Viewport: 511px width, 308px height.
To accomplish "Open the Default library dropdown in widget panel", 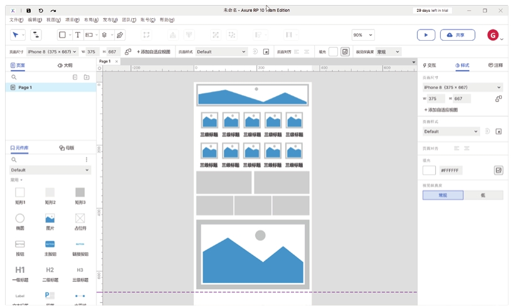I will pos(50,170).
